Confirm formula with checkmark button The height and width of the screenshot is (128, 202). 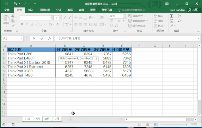pos(42,38)
